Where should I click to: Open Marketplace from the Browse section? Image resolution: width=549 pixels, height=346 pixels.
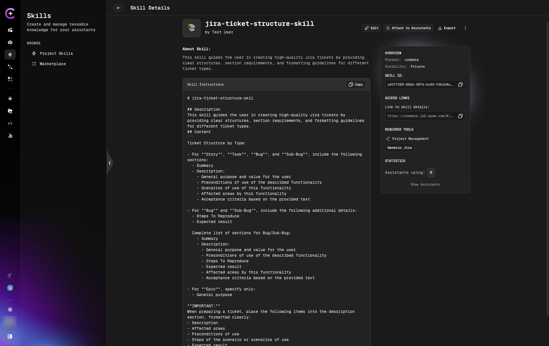pyautogui.click(x=53, y=64)
